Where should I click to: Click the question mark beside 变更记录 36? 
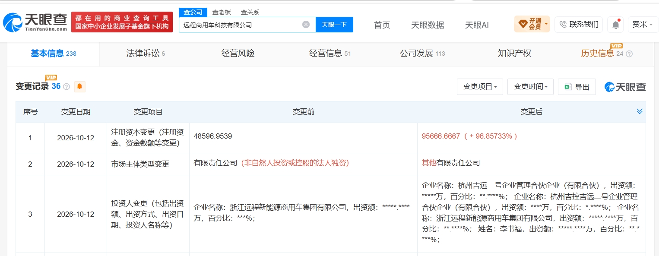[x=67, y=87]
